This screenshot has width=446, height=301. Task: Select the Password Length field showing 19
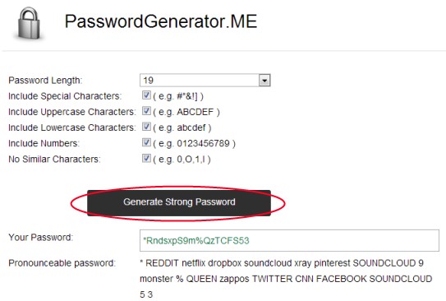point(205,81)
